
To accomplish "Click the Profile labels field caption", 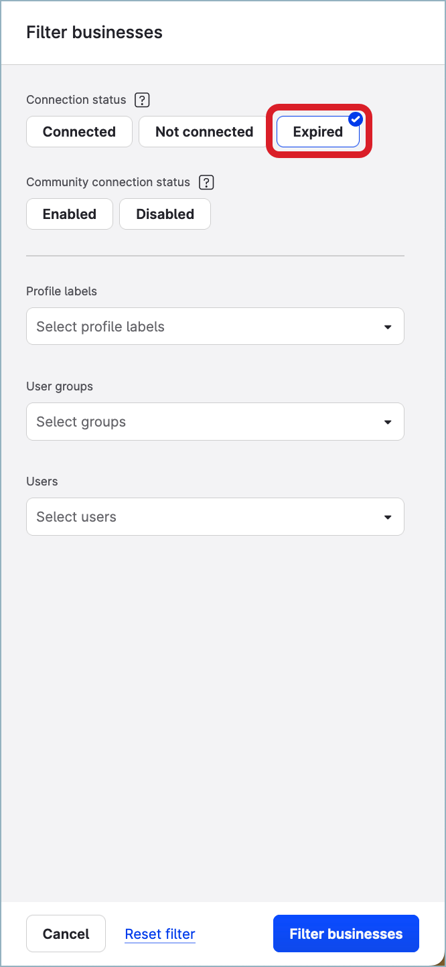I will click(62, 291).
